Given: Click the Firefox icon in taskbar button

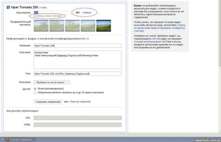Looking at the screenshot, I should pos(8,139).
